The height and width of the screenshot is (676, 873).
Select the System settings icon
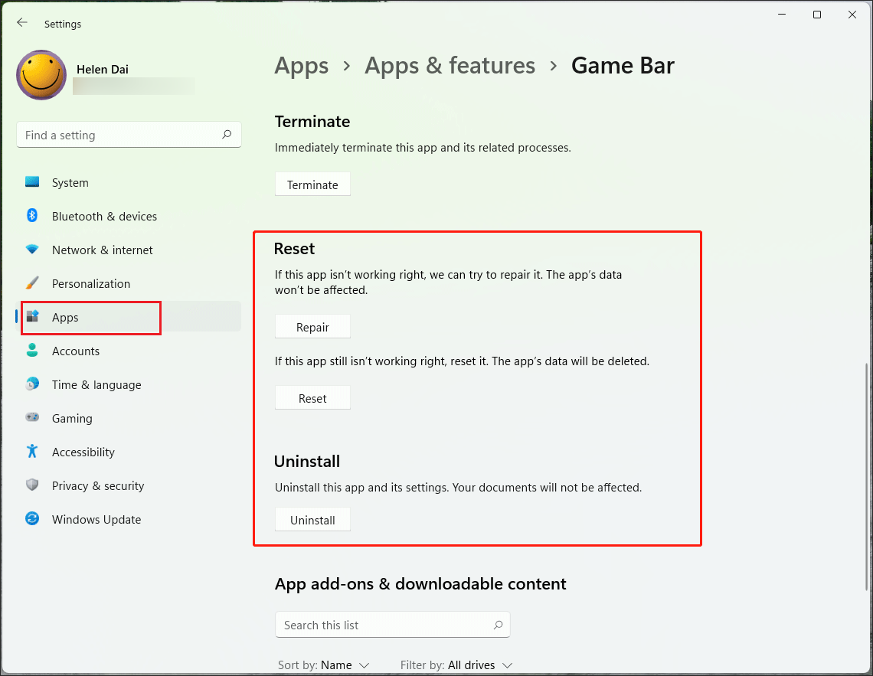[x=31, y=182]
